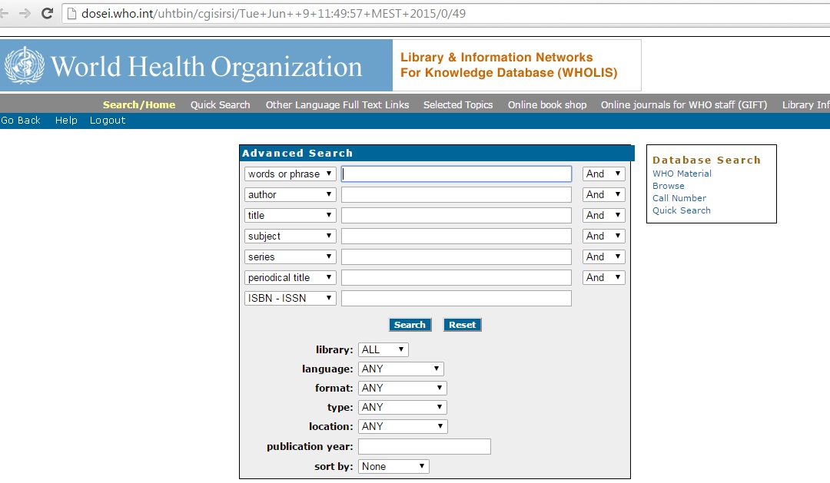Viewport: 830px width, 483px height.
Task: Click the WHO emblem logo
Action: (24, 65)
